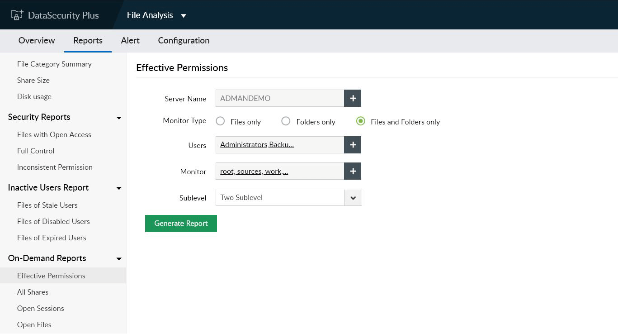This screenshot has height=334, width=618.
Task: Go to the Alert tab
Action: (130, 40)
